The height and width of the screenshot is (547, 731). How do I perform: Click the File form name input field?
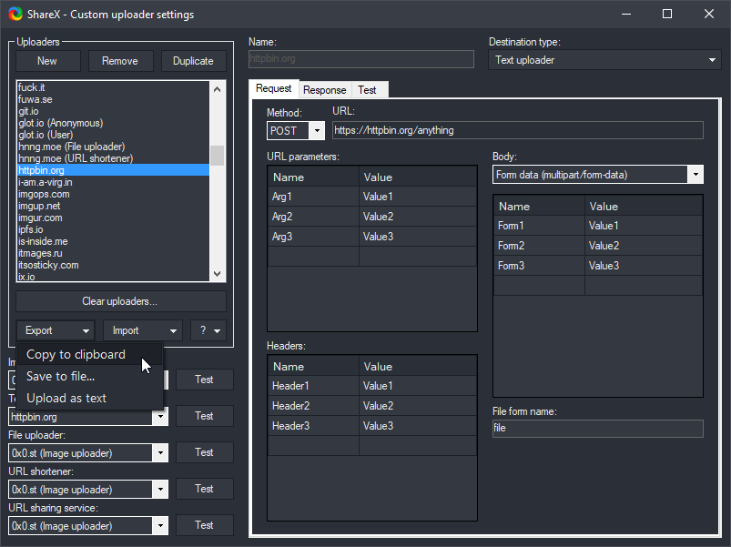[597, 429]
